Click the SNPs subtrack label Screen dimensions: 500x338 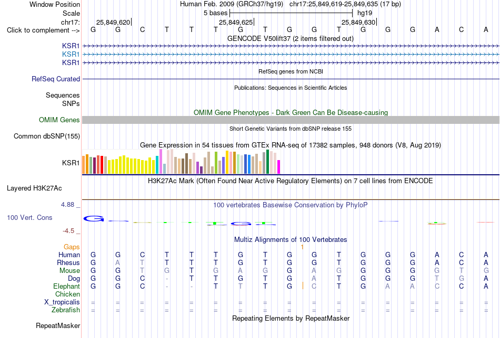point(71,103)
